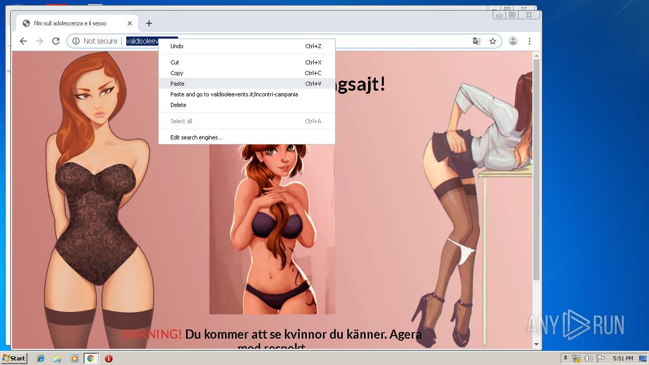Show hidden tray icons arrow

point(565,358)
